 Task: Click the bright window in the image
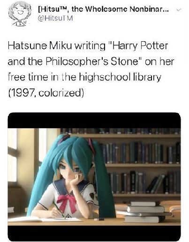click(x=12, y=155)
